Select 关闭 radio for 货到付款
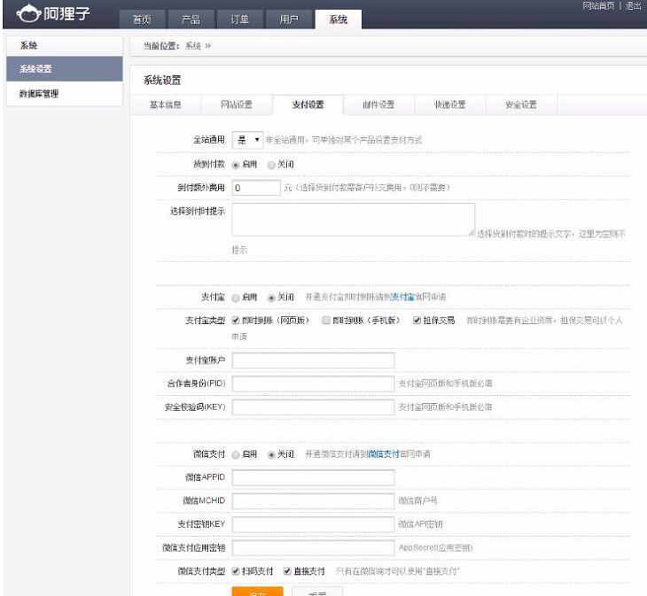The height and width of the screenshot is (596, 647). click(271, 165)
